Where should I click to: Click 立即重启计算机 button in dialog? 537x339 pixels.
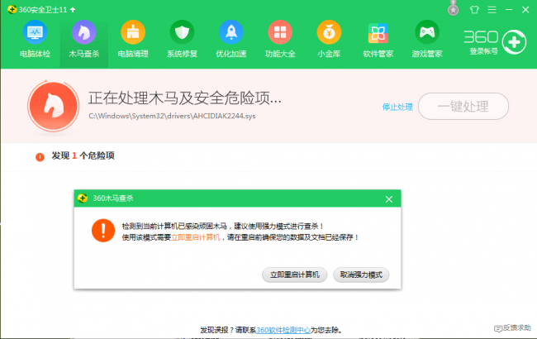295,275
